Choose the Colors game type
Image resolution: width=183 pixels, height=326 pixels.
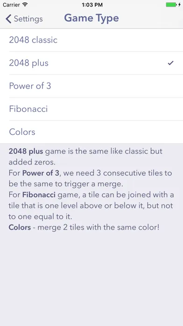pyautogui.click(x=91, y=132)
